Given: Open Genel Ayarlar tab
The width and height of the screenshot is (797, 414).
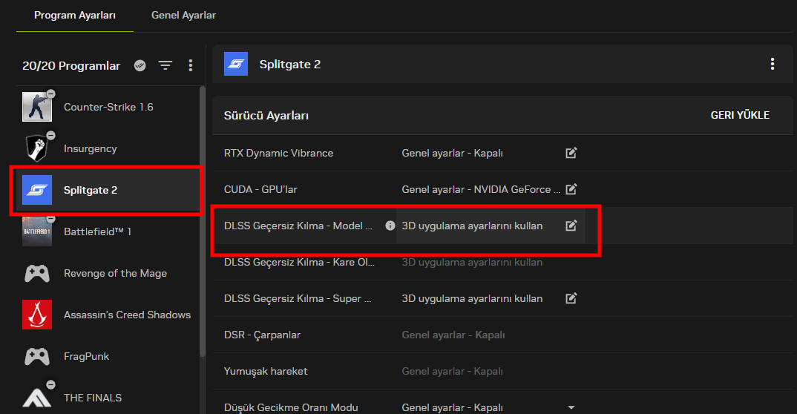Looking at the screenshot, I should coord(183,16).
